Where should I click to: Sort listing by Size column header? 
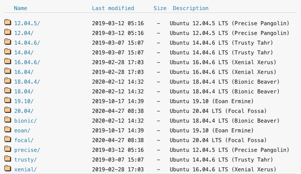(160, 8)
